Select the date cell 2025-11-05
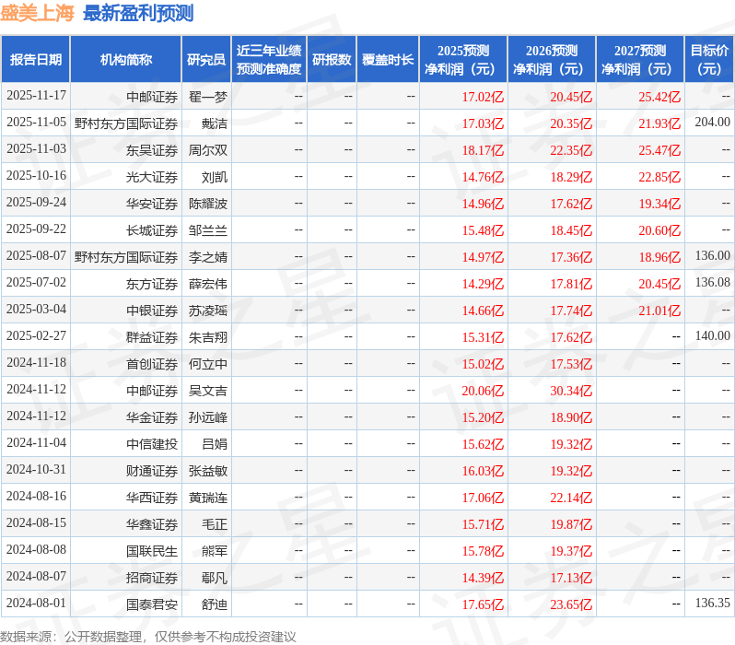This screenshot has height=645, width=735. point(36,123)
